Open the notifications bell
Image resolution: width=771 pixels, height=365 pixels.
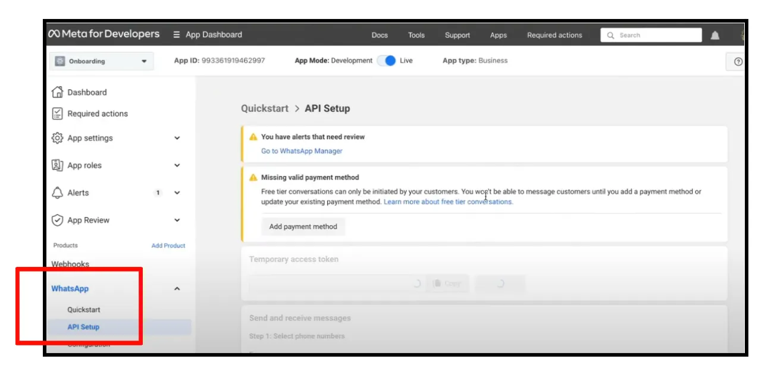coord(715,35)
